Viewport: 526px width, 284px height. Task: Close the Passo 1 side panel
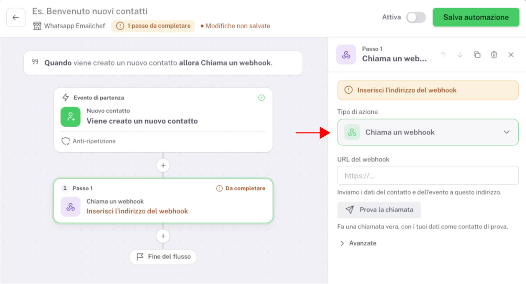pos(511,55)
